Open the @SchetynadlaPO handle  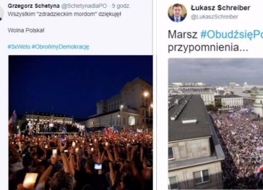click(84, 6)
